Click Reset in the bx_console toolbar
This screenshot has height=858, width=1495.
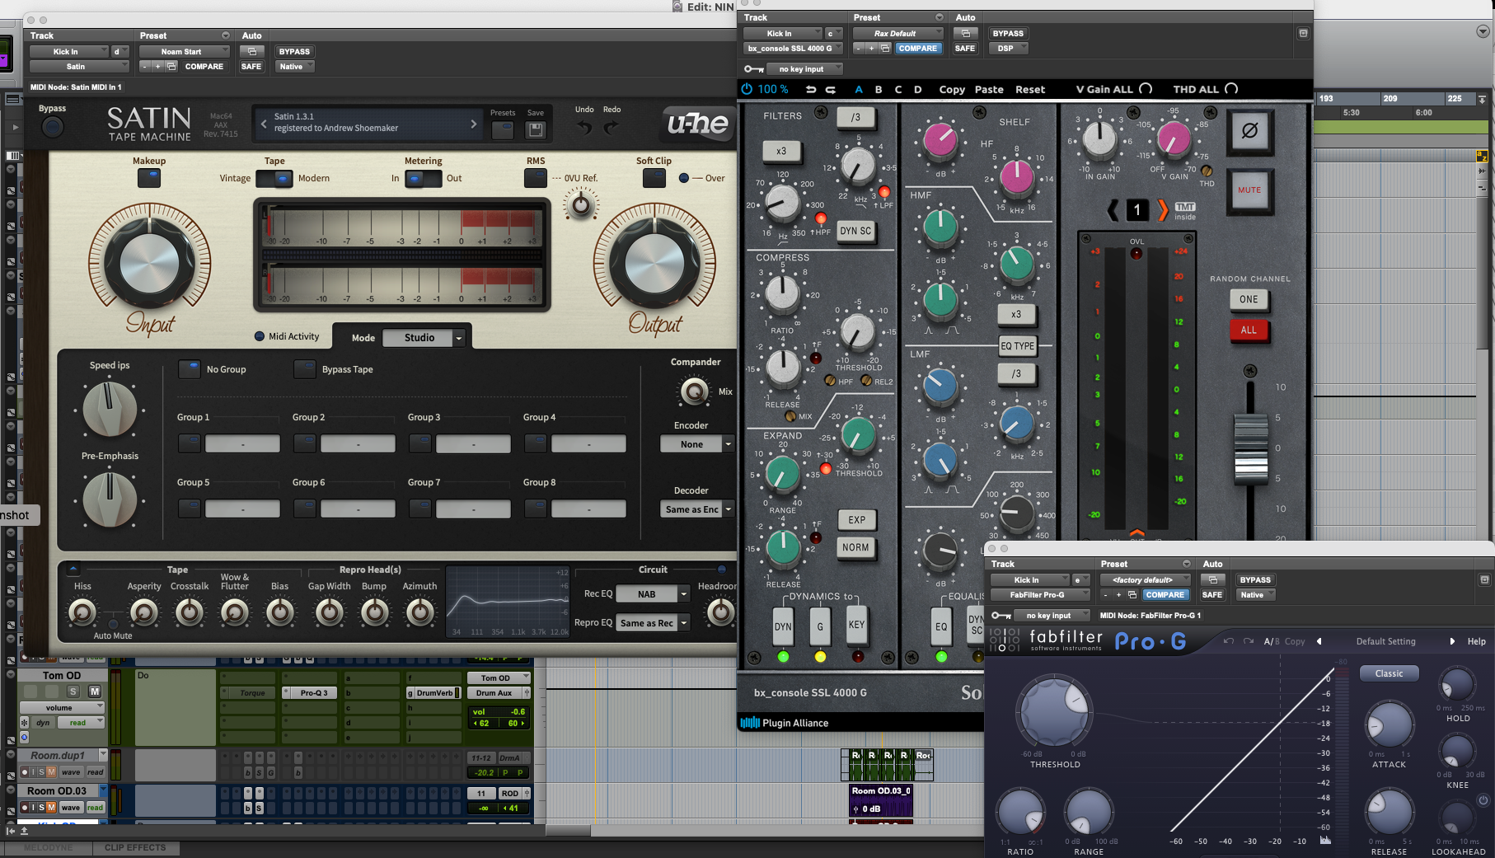[1029, 89]
